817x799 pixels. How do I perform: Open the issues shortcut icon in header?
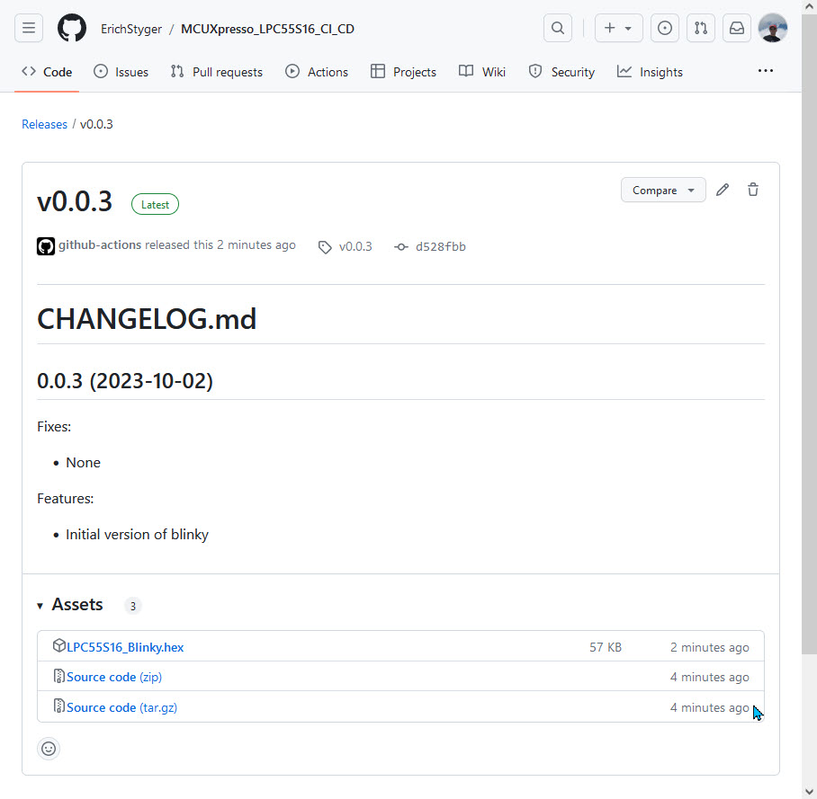coord(665,28)
